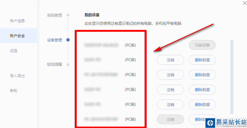Select the 短信提醒 timeline dot
The width and height of the screenshot is (247, 128).
[x=68, y=64]
